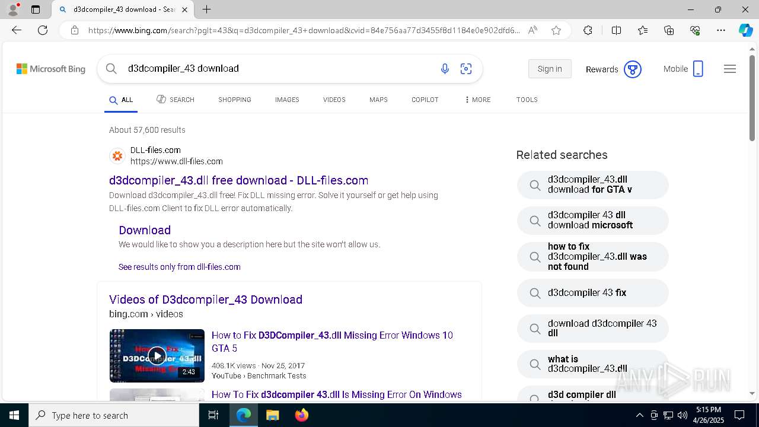Open the Download sublink under DLL-files
Viewport: 759px width, 427px height.
coord(145,230)
